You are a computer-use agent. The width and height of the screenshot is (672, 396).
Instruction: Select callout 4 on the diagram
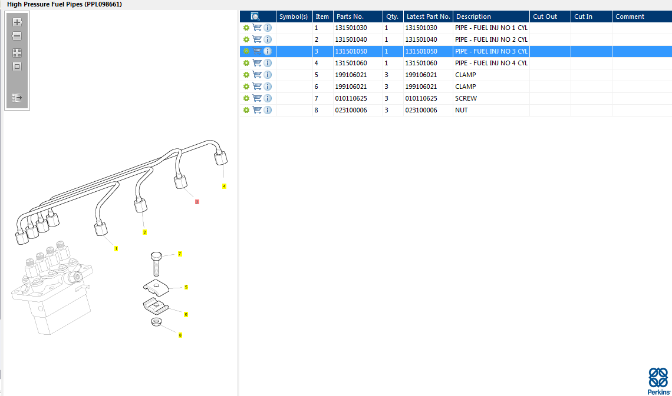[224, 187]
